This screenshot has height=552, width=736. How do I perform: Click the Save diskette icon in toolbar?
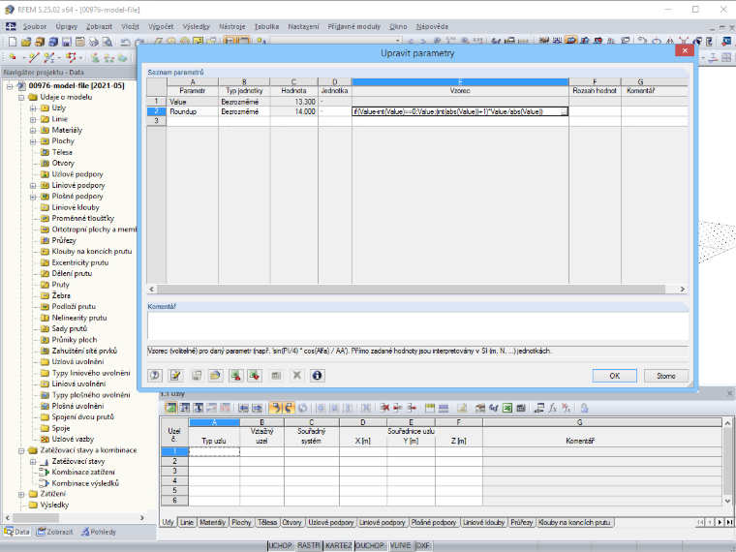pyautogui.click(x=67, y=42)
